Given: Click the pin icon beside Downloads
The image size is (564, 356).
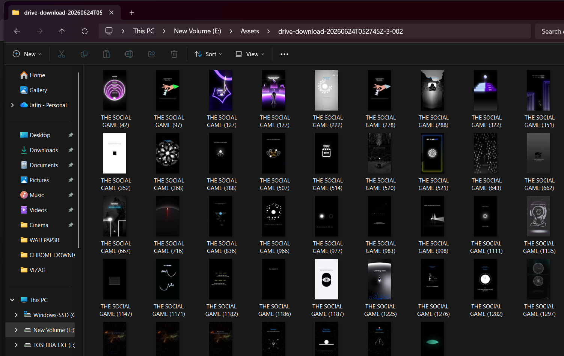Looking at the screenshot, I should pyautogui.click(x=71, y=150).
